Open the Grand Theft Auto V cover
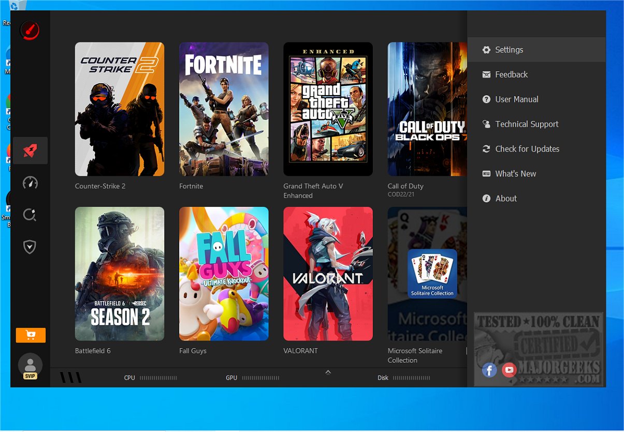624x432 pixels. tap(328, 109)
